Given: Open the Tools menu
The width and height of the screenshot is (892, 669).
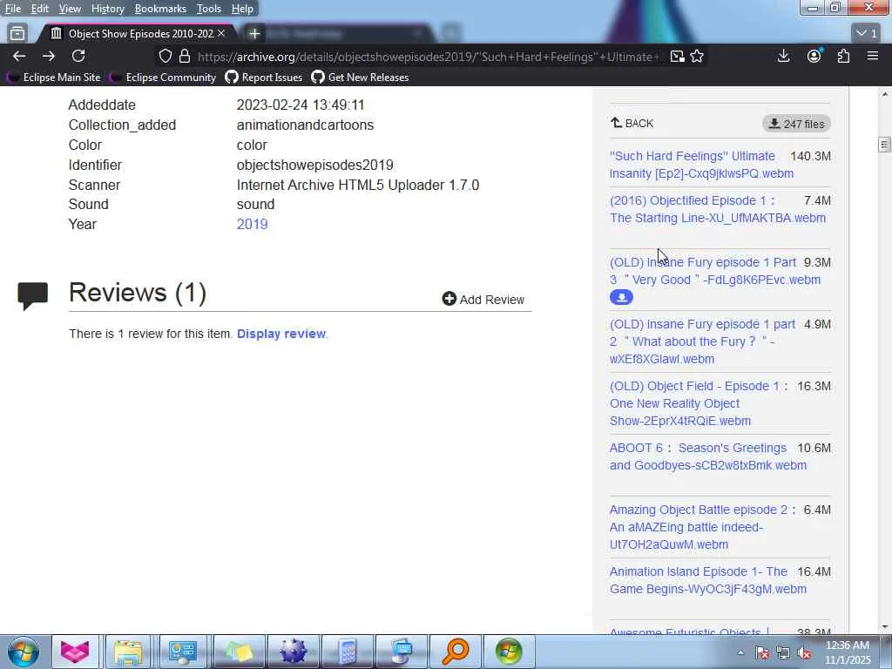Looking at the screenshot, I should point(209,9).
